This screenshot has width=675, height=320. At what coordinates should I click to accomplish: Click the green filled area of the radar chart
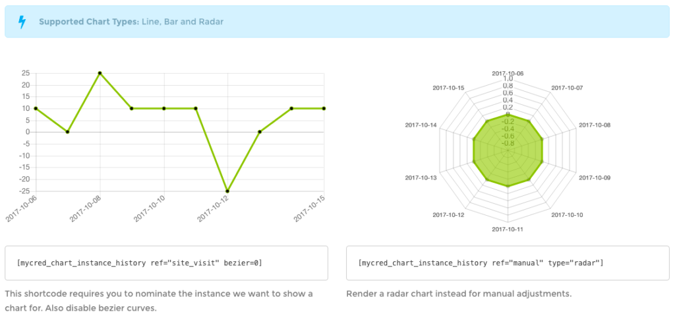pyautogui.click(x=508, y=158)
